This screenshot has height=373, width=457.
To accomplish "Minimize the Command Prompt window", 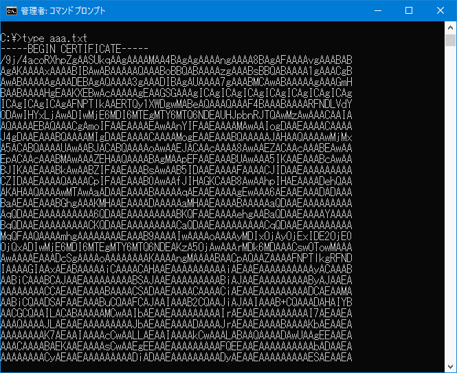I will click(x=378, y=11).
